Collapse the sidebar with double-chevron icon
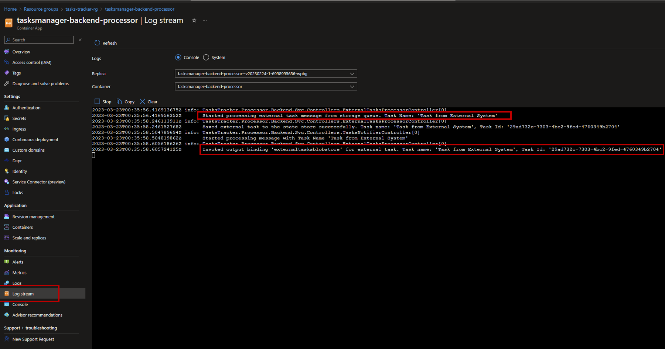Screen dimensions: 665x349 point(80,39)
